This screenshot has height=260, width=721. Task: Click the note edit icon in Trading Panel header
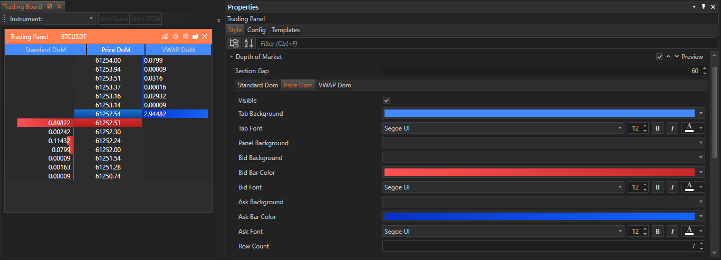185,37
